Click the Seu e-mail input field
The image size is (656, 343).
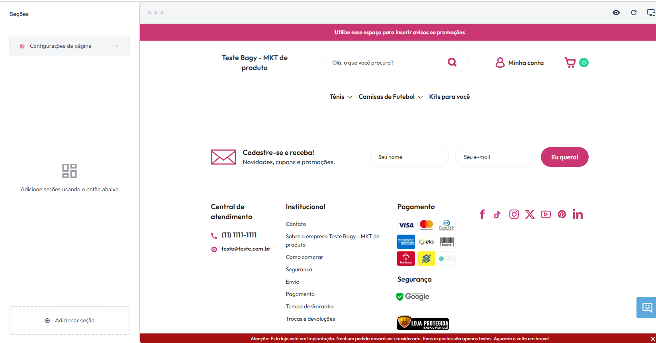495,157
